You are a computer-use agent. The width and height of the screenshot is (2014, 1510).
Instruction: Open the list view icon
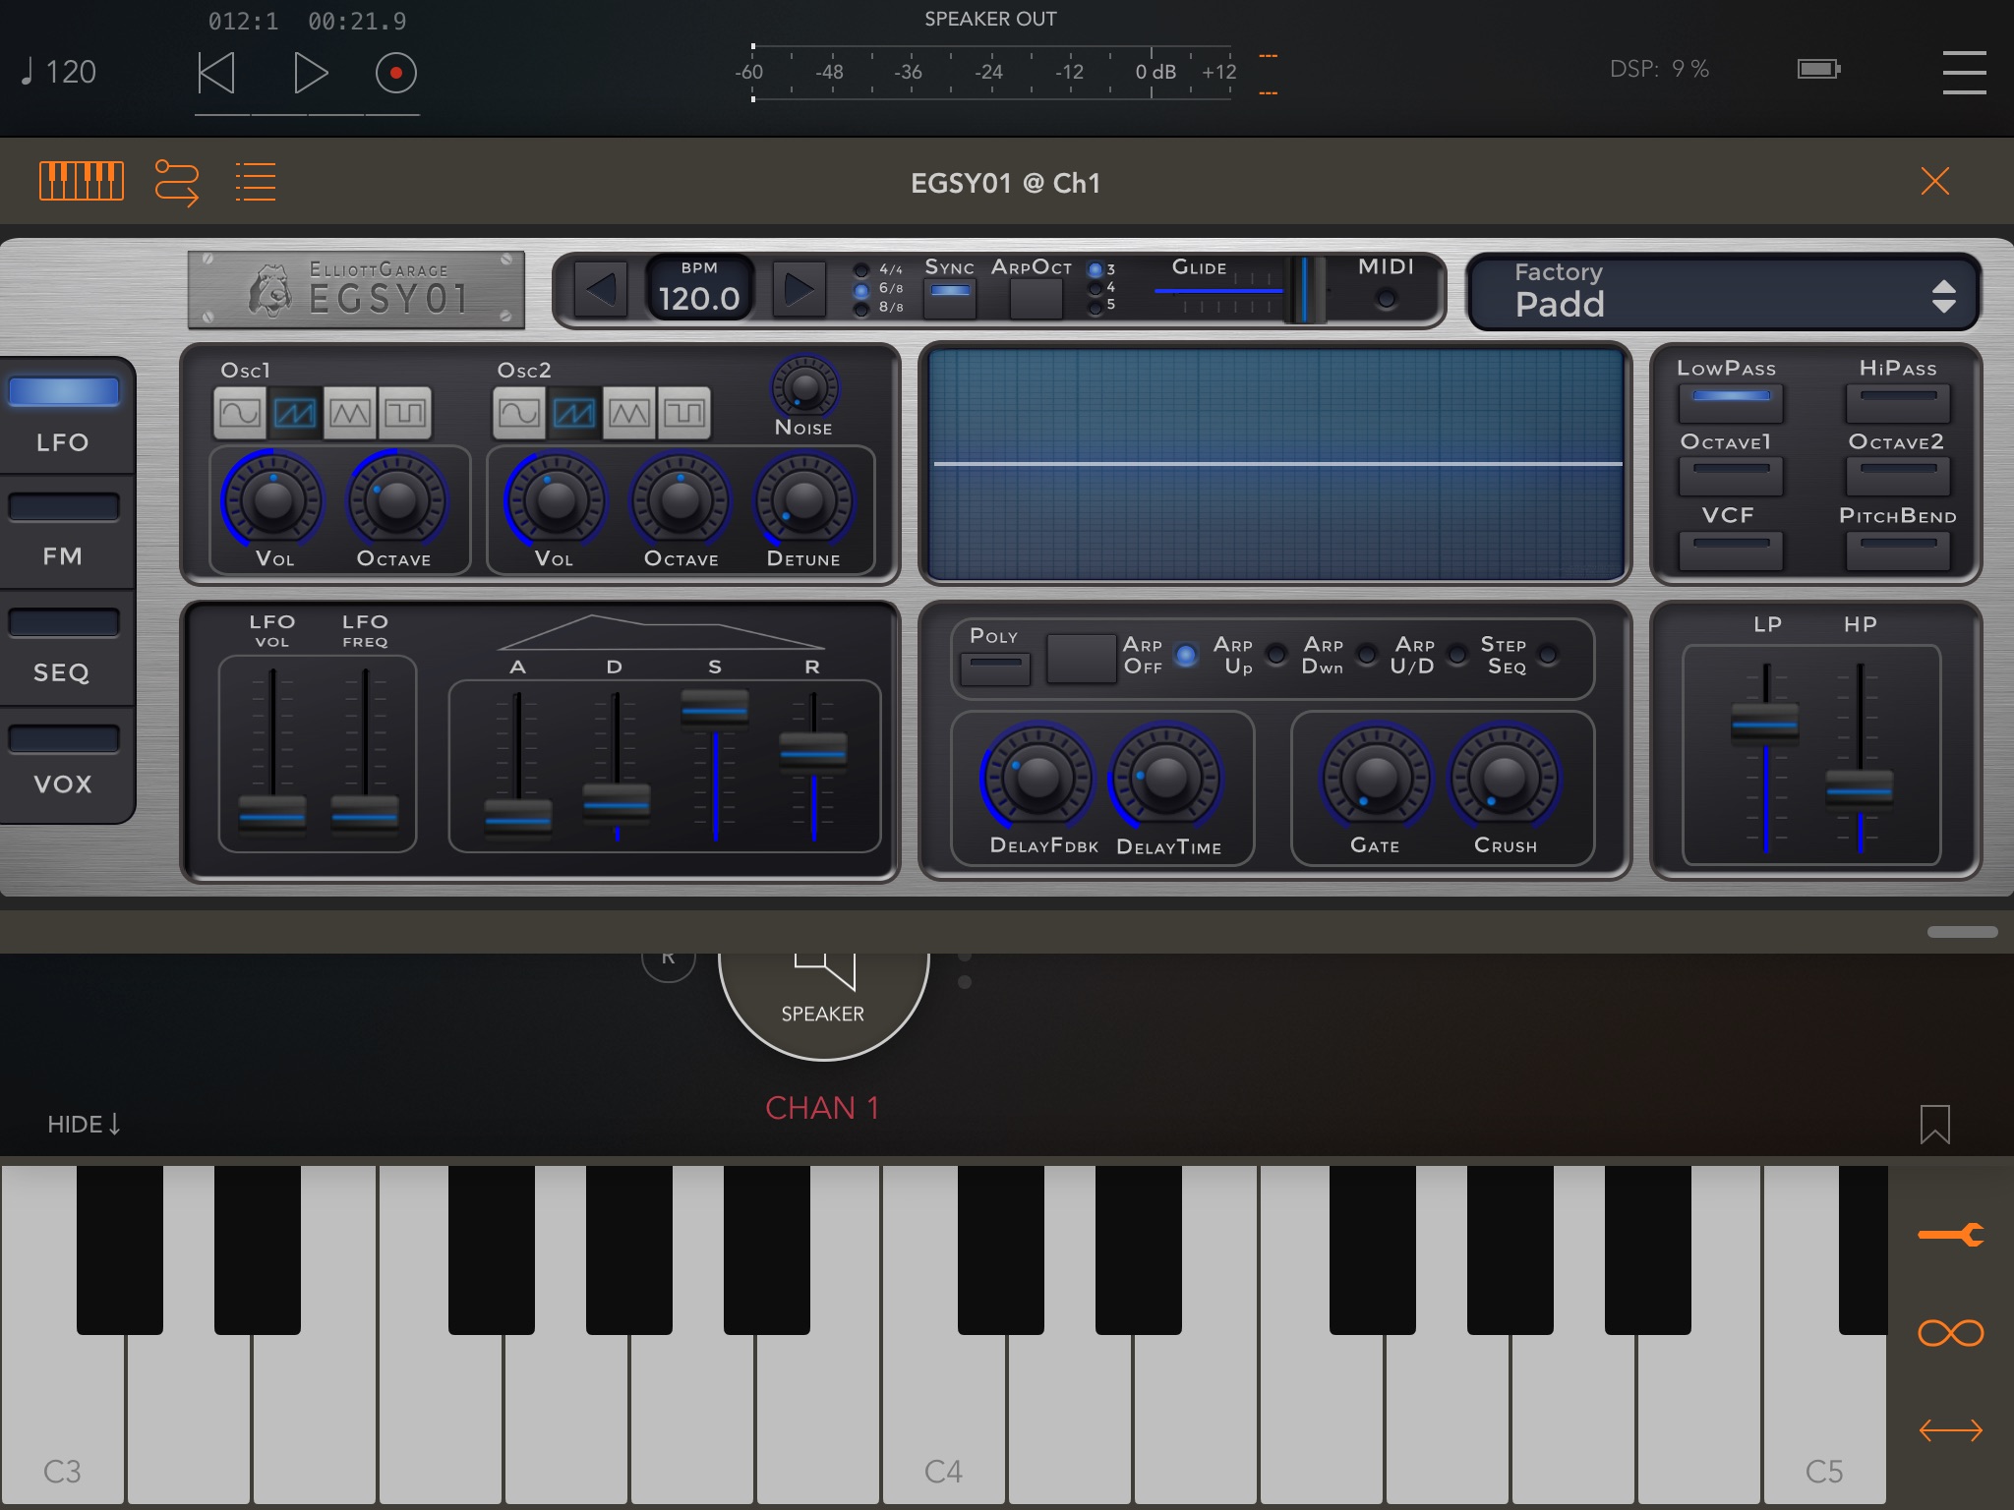click(256, 181)
